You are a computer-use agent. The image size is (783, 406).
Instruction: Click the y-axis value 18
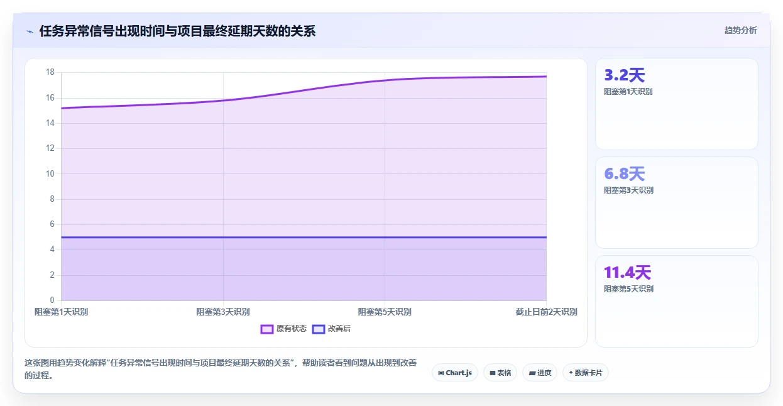tap(50, 72)
